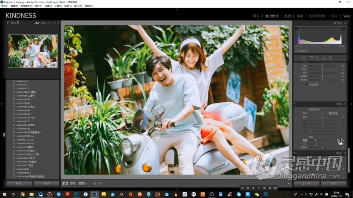Select the radial filter tool icon
This screenshot has width=353, height=198.
click(x=324, y=57)
